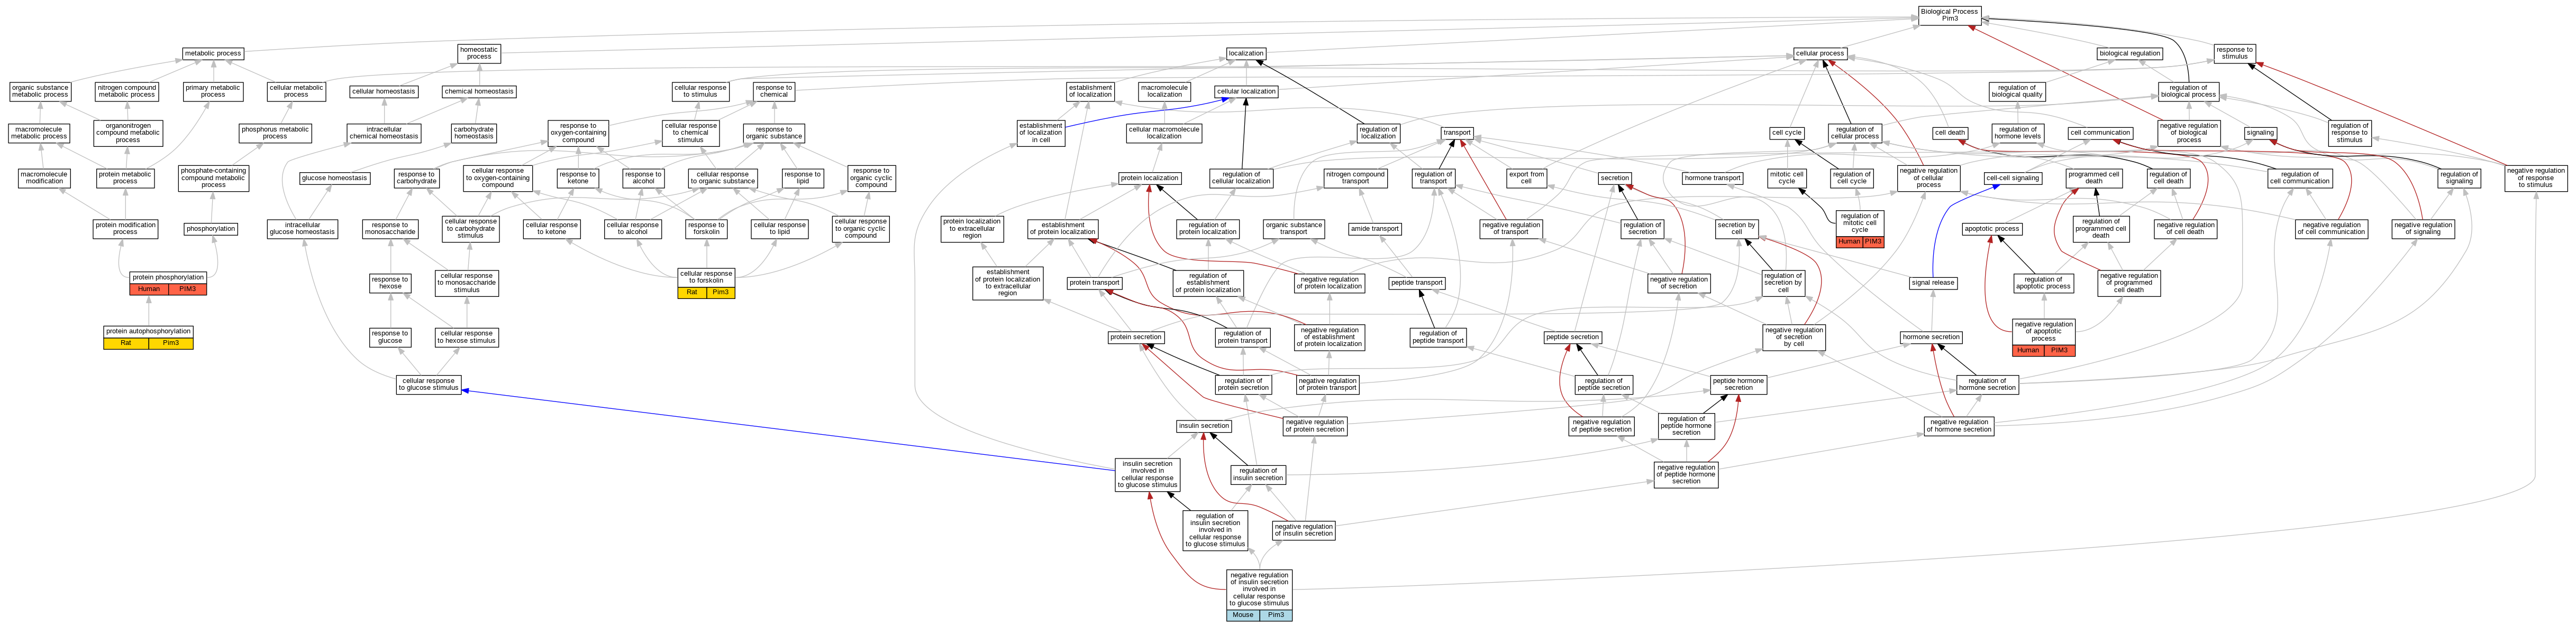2576x627 pixels.
Task: Select the negative regulation of apoptotic process node
Action: click(2043, 331)
